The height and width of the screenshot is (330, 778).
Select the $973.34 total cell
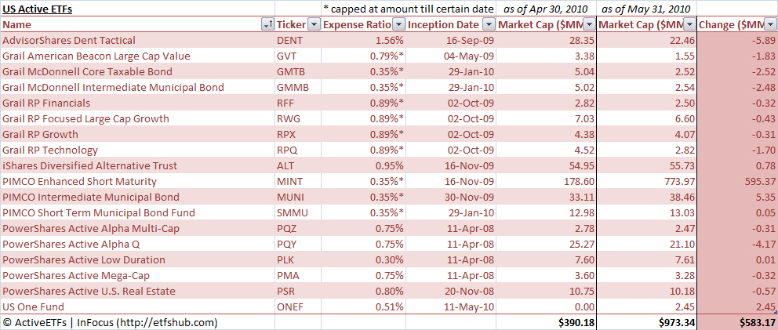(647, 323)
